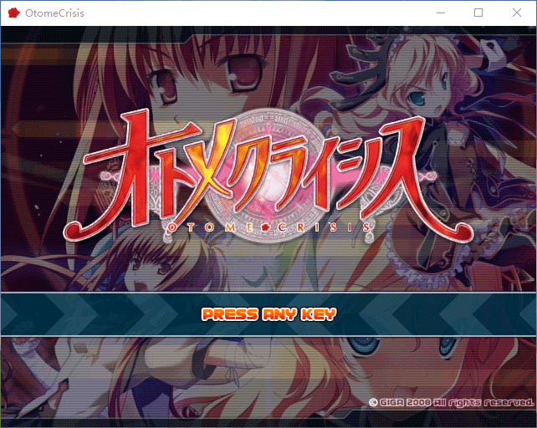Click the GIGA 2008 copyright notice
Image resolution: width=537 pixels, height=428 pixels.
pyautogui.click(x=450, y=403)
